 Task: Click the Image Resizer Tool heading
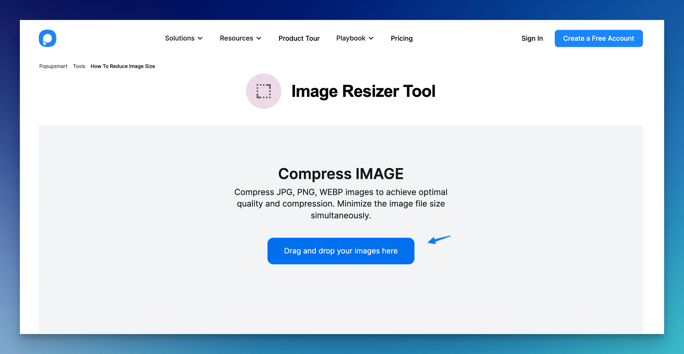click(x=363, y=91)
